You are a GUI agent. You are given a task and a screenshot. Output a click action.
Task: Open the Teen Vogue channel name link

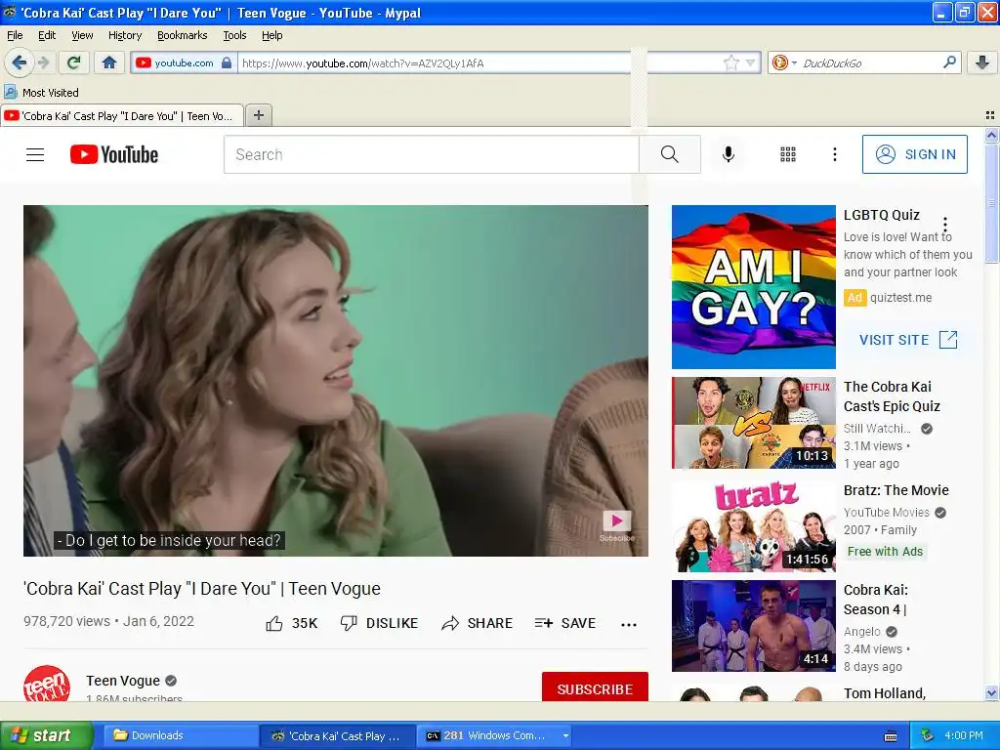(123, 681)
